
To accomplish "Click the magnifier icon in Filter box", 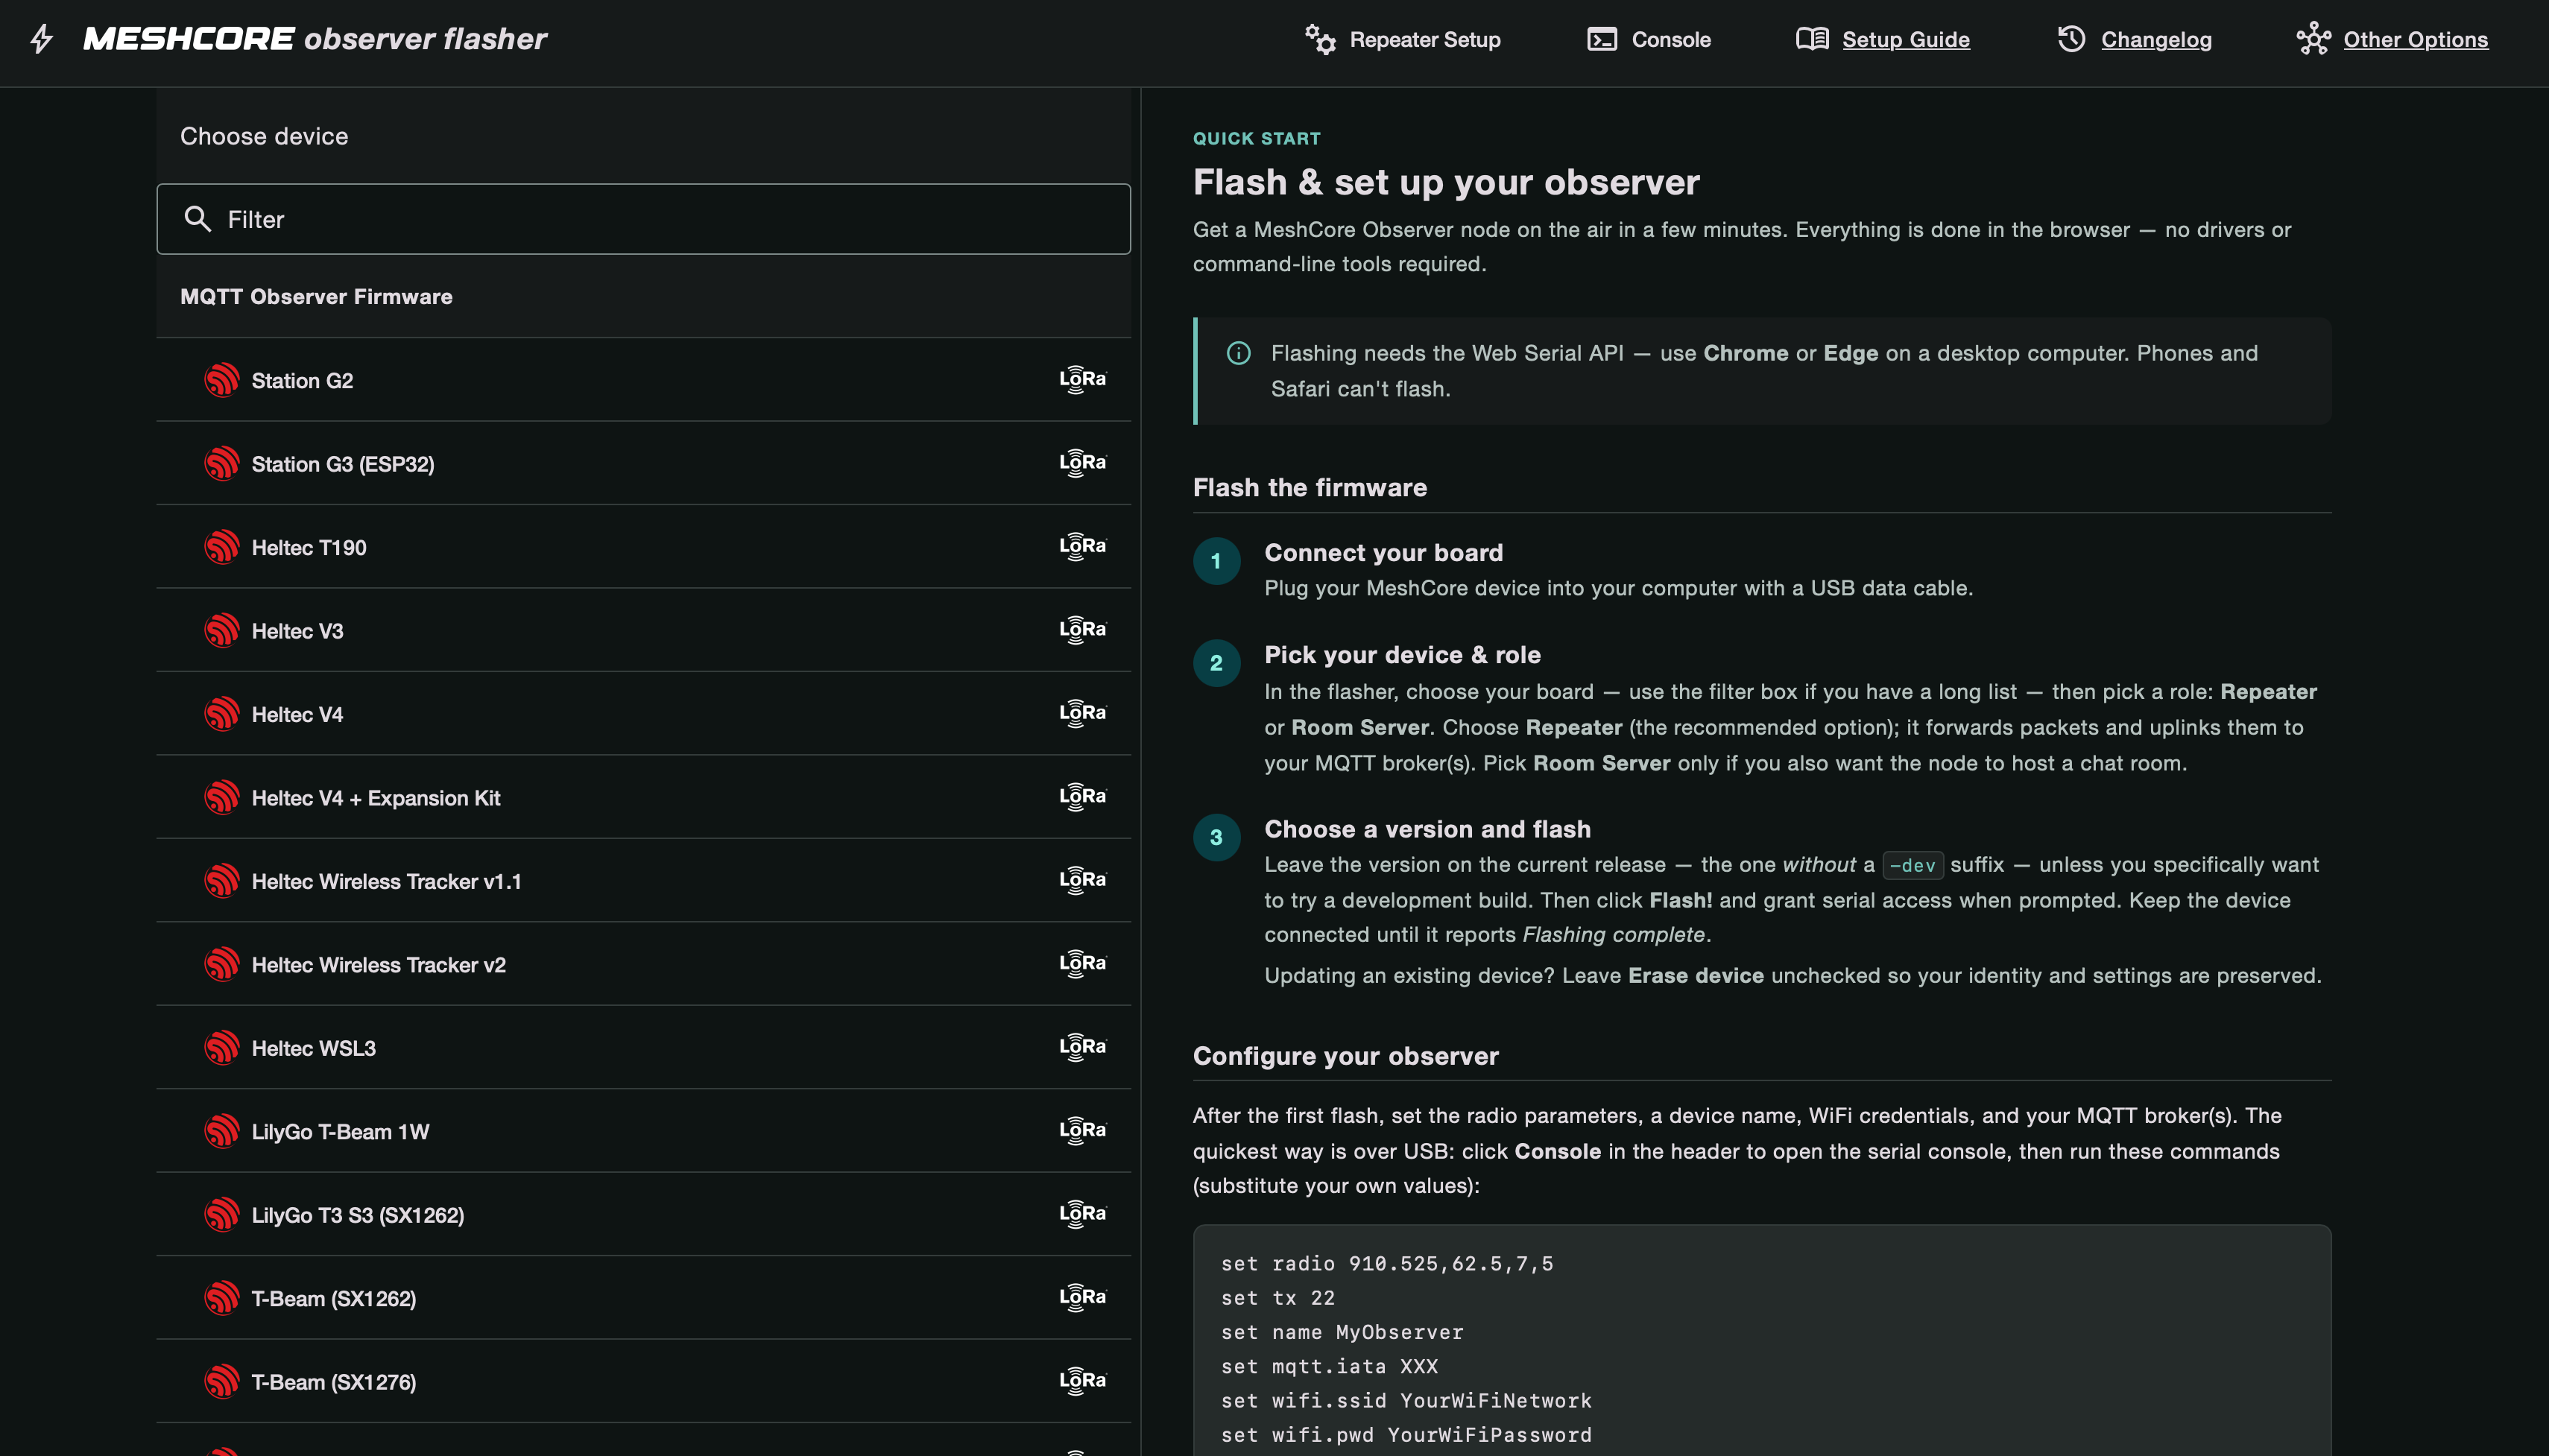I will click(198, 219).
